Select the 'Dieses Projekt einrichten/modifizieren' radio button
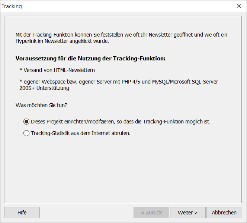 26,122
